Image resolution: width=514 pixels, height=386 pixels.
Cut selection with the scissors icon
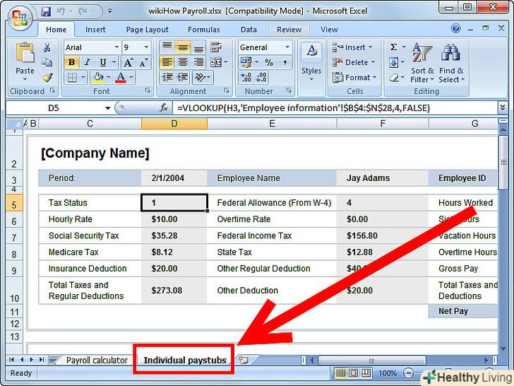(47, 47)
